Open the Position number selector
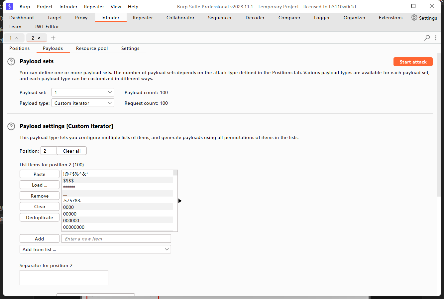The image size is (444, 299). (x=49, y=151)
